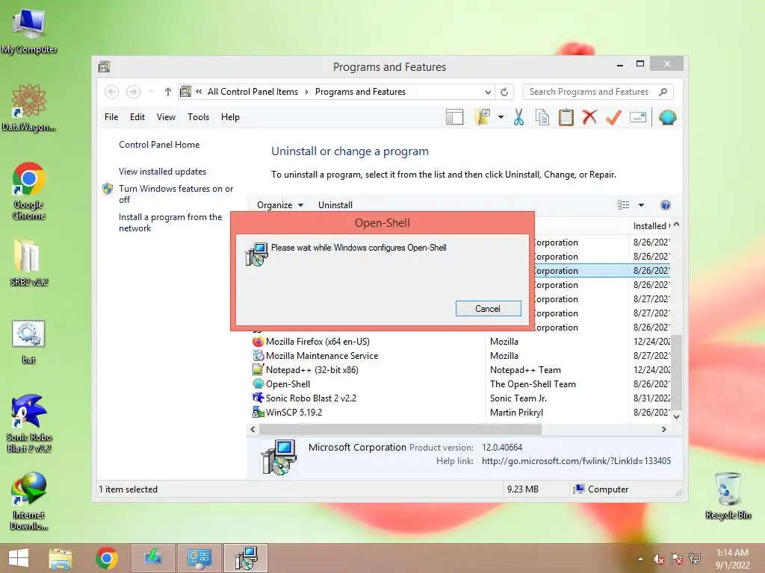Select Notepad++ (32-bit x86) row
The width and height of the screenshot is (765, 573).
coord(460,370)
